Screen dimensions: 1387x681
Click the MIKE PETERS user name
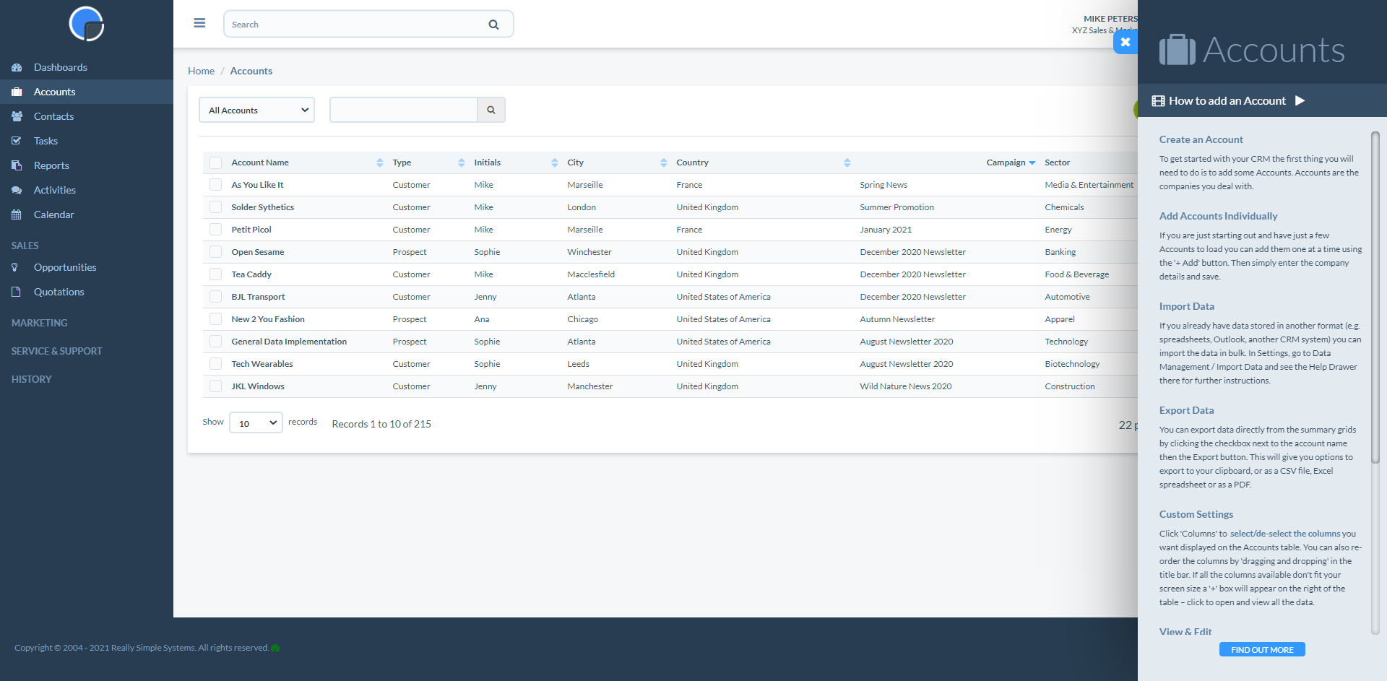point(1111,19)
